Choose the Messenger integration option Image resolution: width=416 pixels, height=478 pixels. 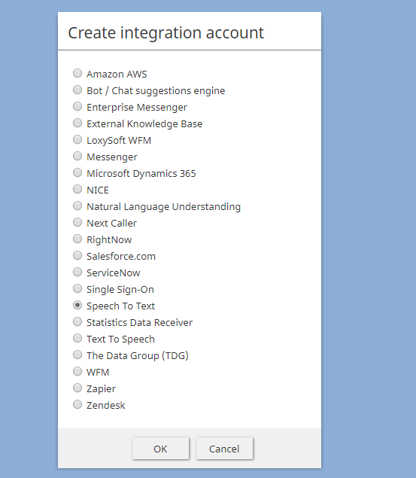[77, 156]
